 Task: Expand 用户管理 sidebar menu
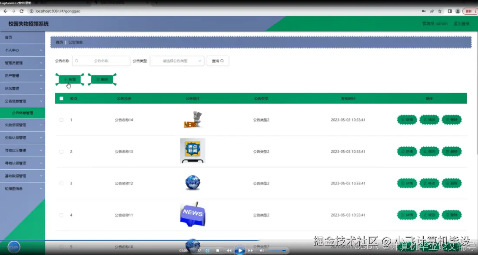[x=23, y=76]
